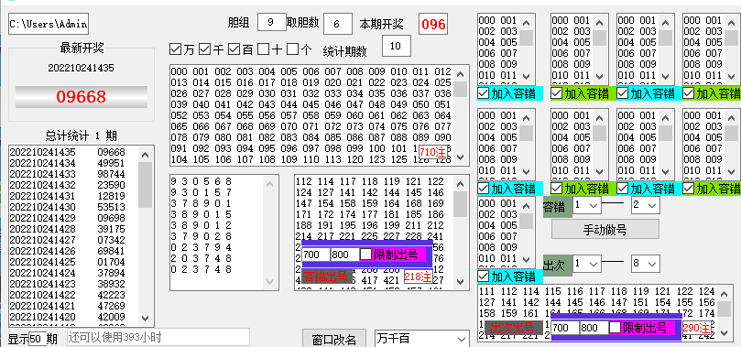This screenshot has height=347, width=741.
Task: Click the scroll-up arrow of the draw history list
Action: (x=145, y=155)
